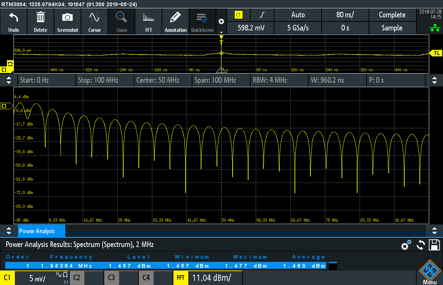Expand the left FFT settings arrows
Image resolution: width=443 pixels, height=285 pixels.
click(x=9, y=80)
